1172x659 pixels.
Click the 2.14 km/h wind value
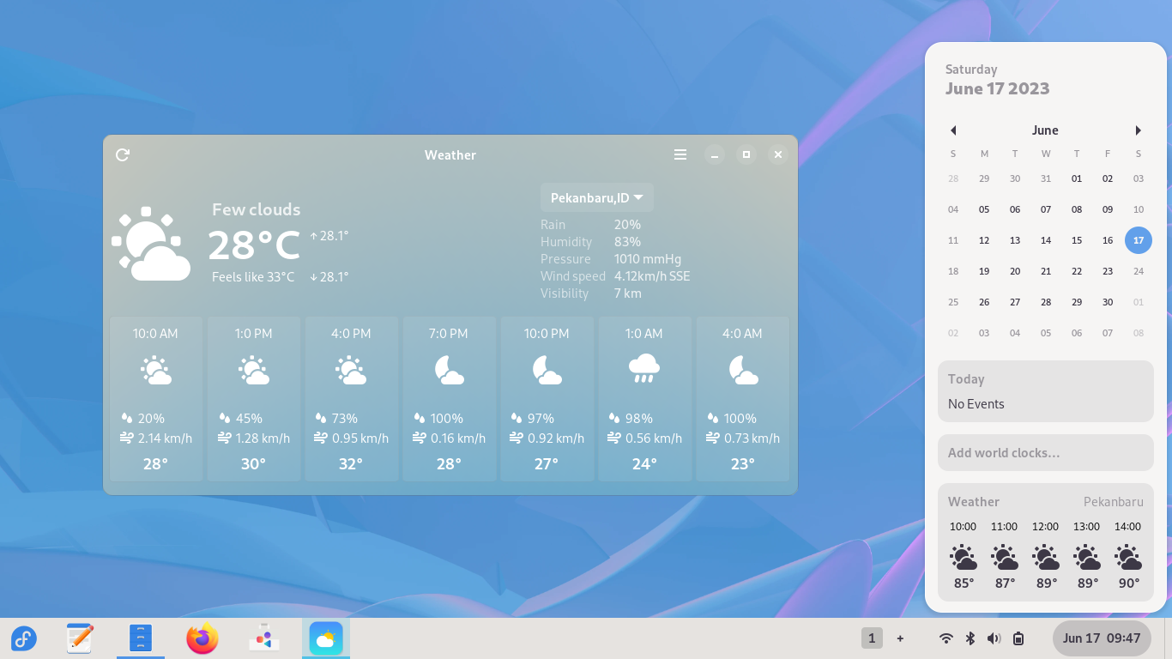(x=166, y=438)
